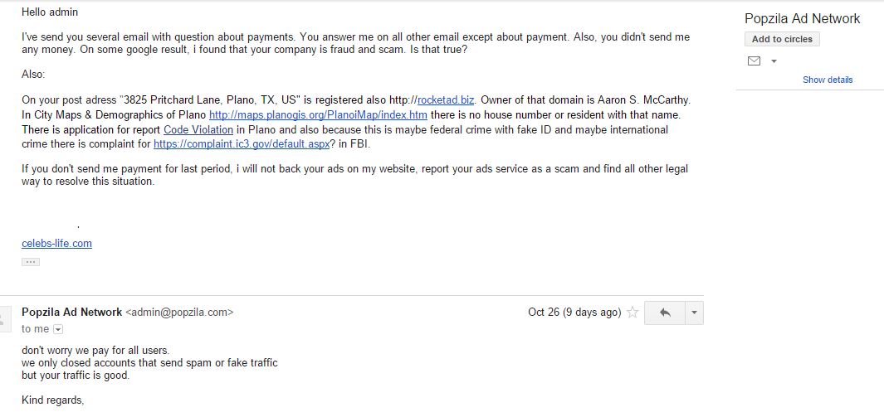Screen dimensions: 884x417
Task: Open the rocketad.biz link
Action: (446, 100)
